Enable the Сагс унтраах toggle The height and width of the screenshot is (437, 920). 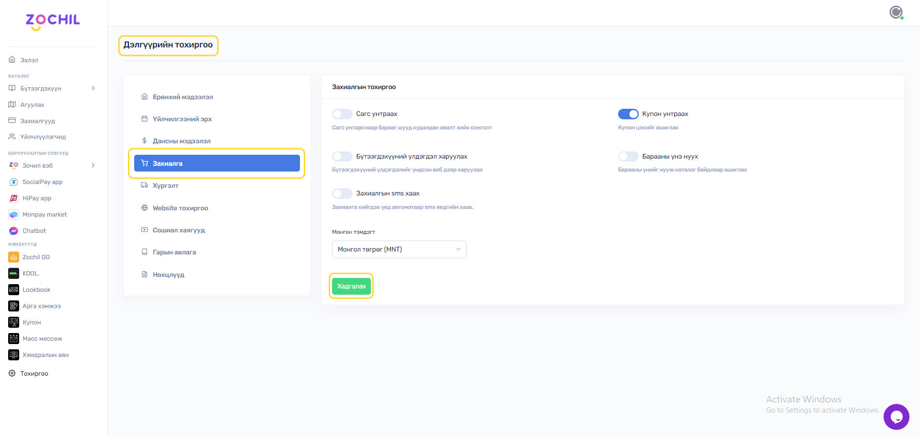point(342,114)
